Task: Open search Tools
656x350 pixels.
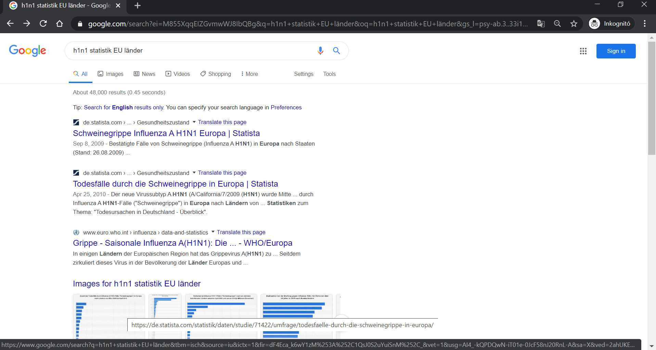Action: [330, 74]
